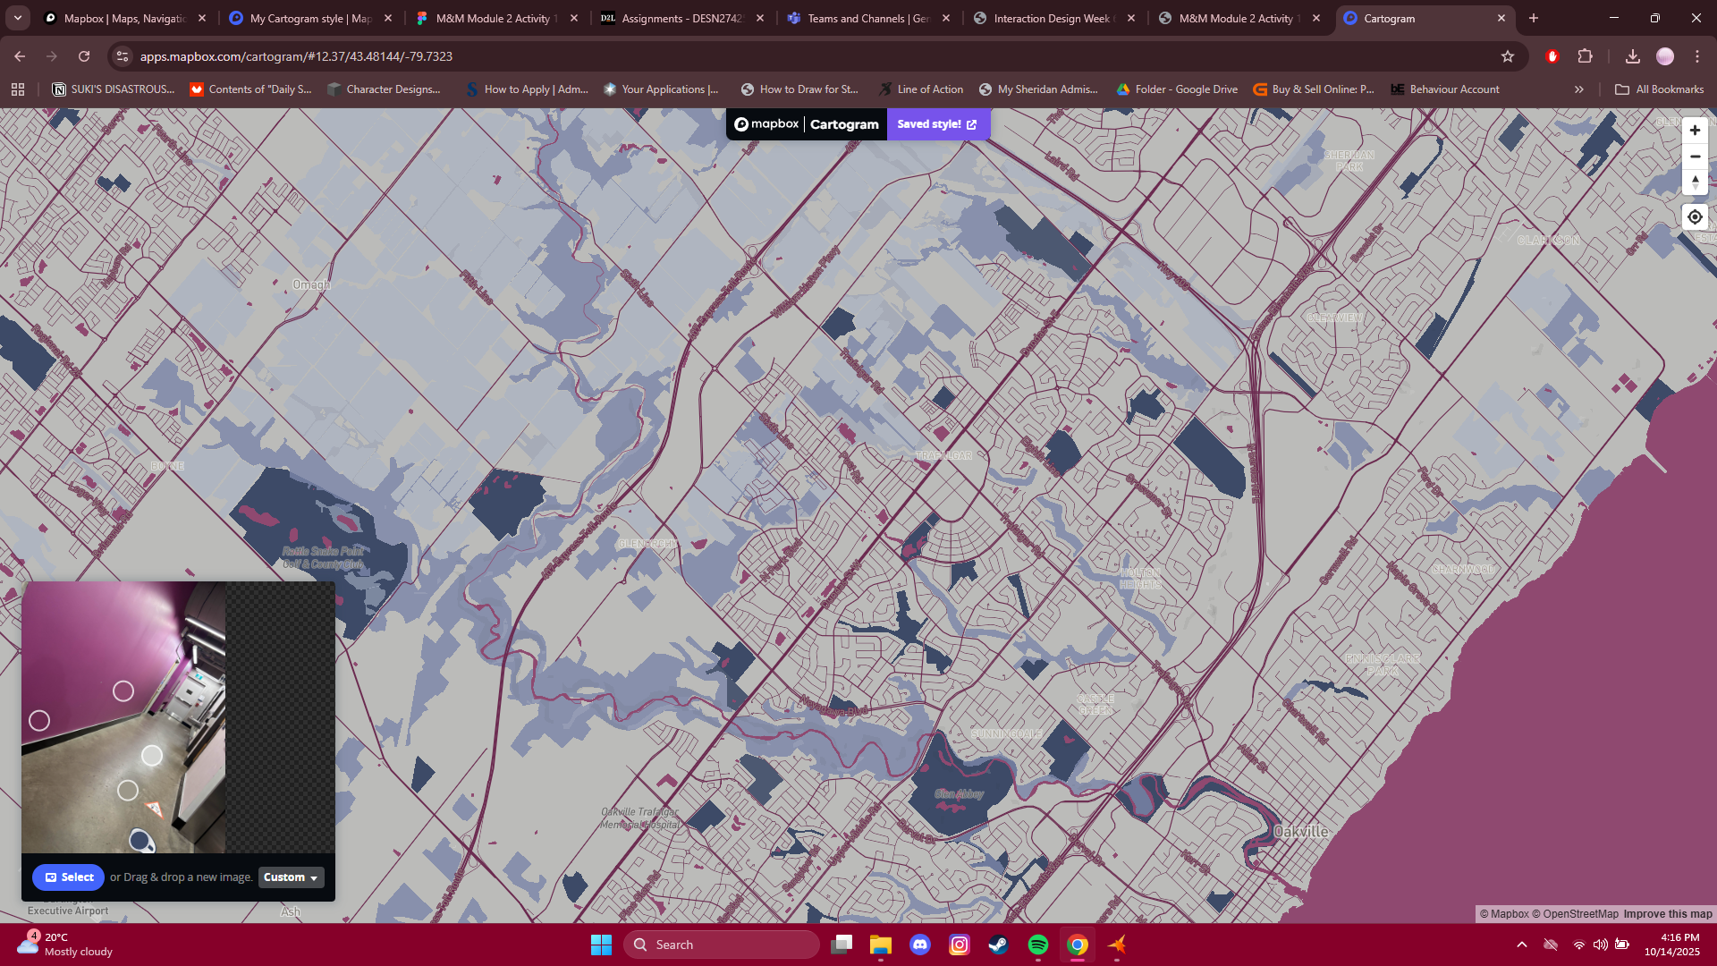Click the zoom out minus icon on the map
This screenshot has height=966, width=1717.
click(1695, 157)
